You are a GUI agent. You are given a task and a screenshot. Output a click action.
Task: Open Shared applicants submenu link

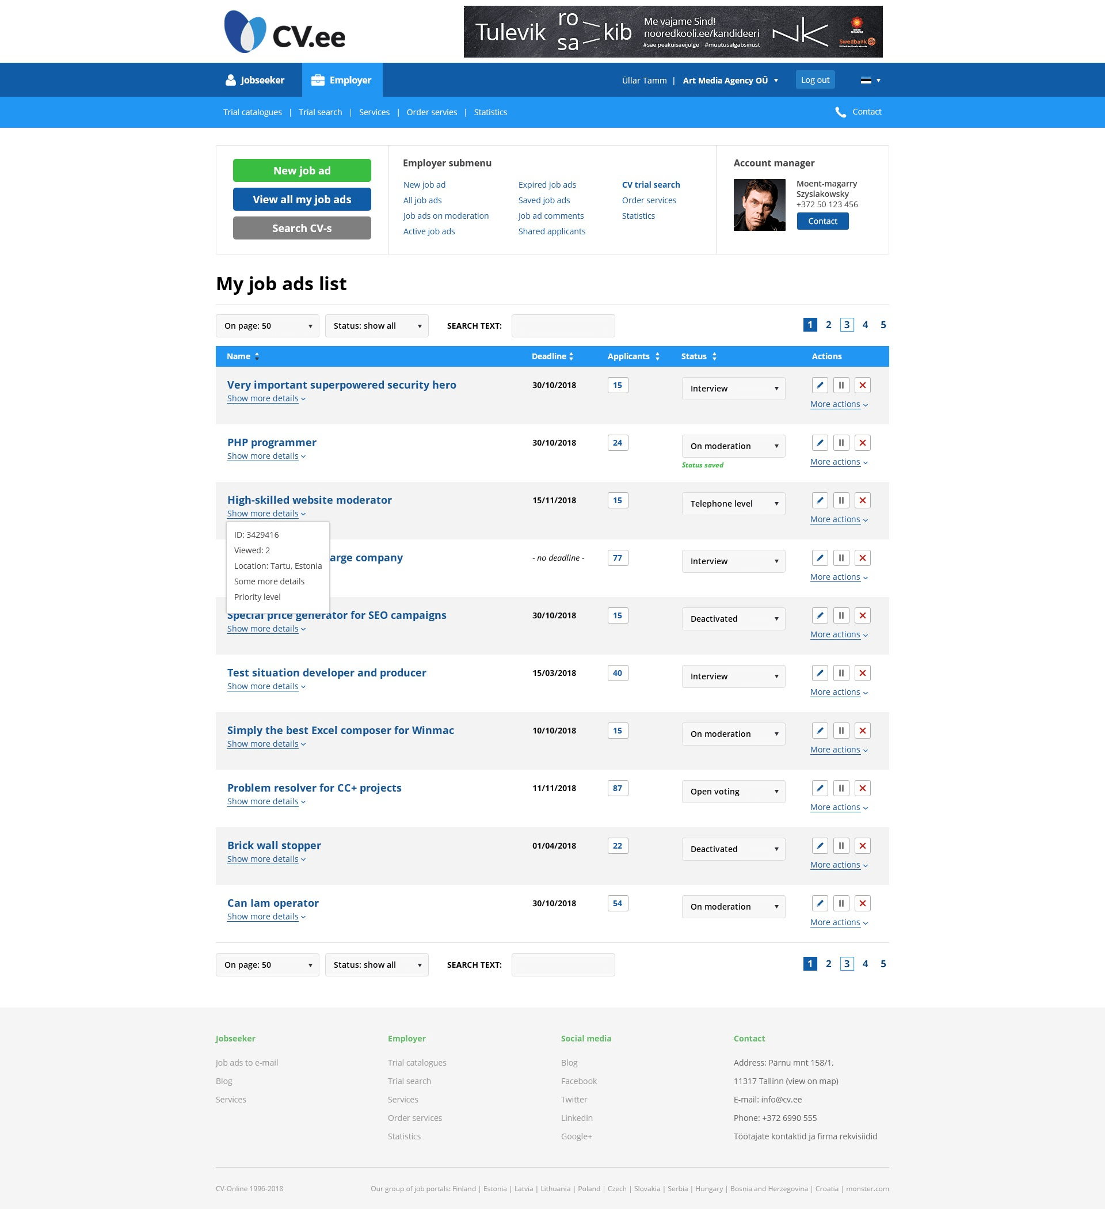(551, 231)
